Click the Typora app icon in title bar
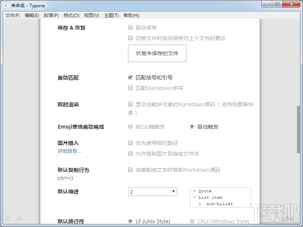 tap(6, 6)
